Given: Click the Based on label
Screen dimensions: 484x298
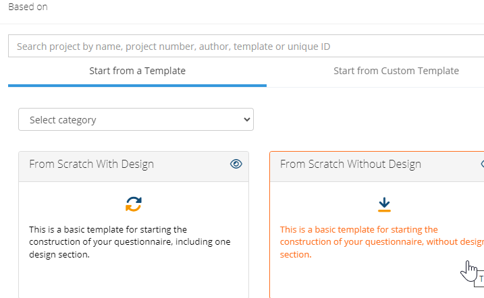Looking at the screenshot, I should [x=28, y=7].
